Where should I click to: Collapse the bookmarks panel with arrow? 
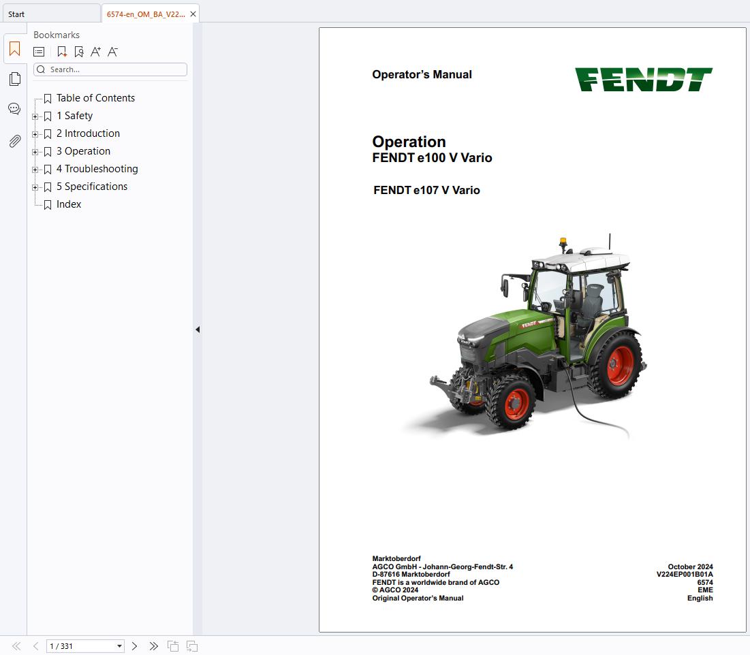point(198,330)
